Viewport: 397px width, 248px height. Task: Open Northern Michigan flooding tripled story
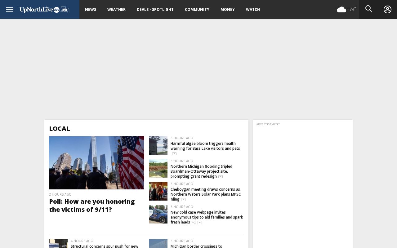click(201, 171)
